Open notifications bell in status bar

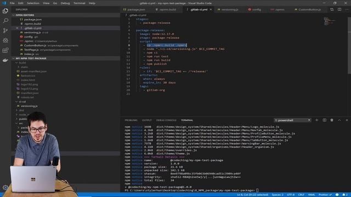(x=345, y=195)
